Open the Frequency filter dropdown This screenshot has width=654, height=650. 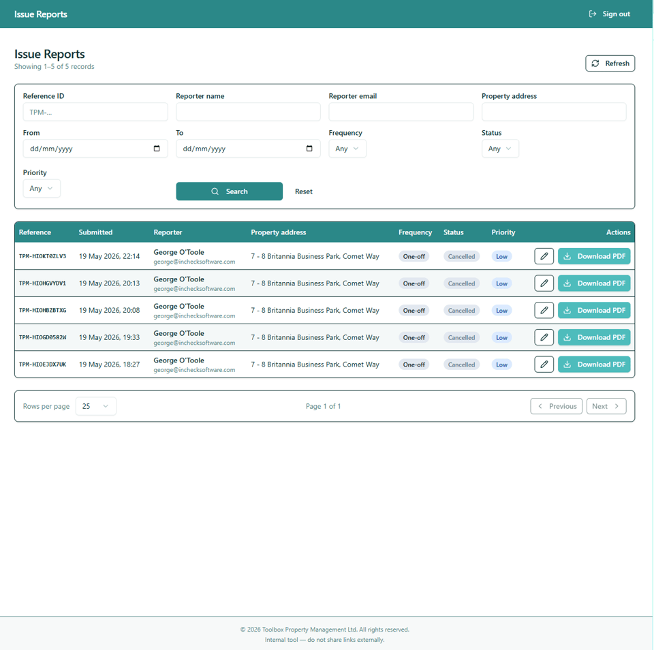click(x=347, y=149)
